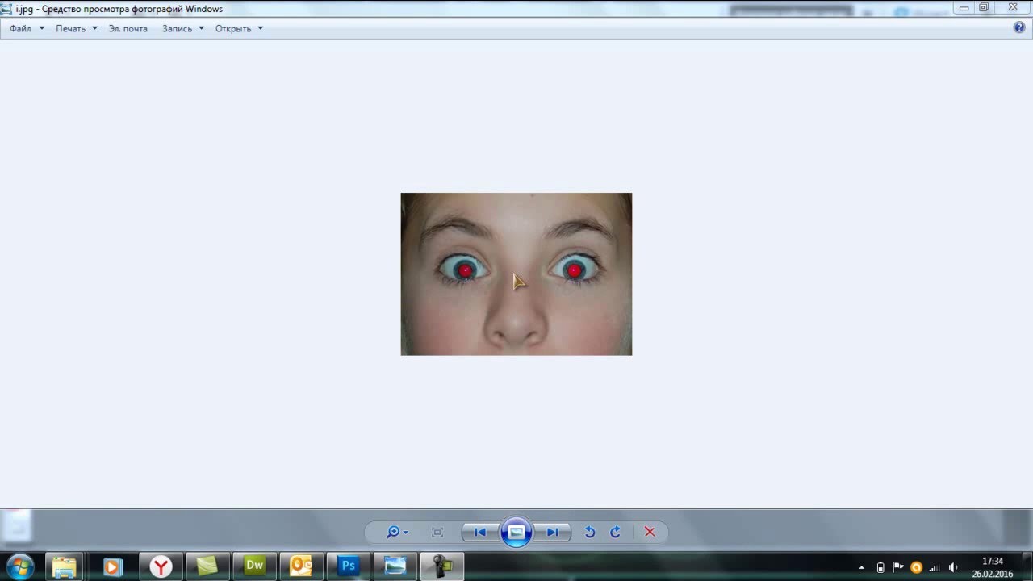
Task: Start the slide show with the round center button
Action: [x=516, y=533]
